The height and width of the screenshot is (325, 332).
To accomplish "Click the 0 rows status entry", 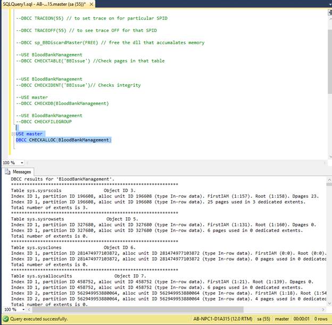I will tap(321, 319).
